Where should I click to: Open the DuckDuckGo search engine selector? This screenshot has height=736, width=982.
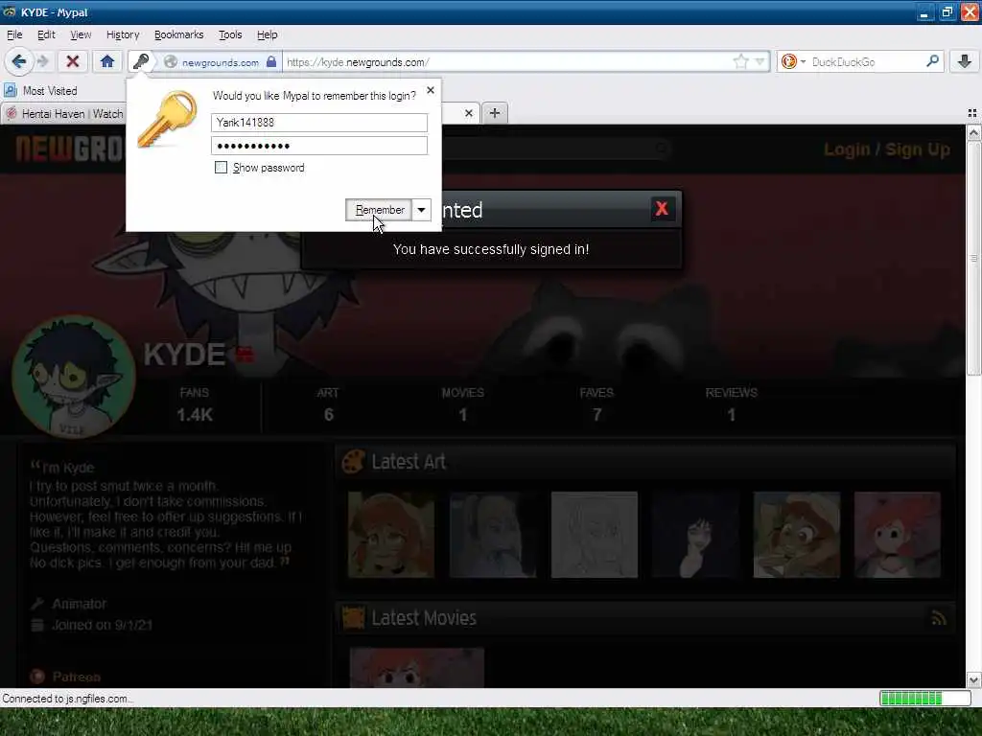[x=792, y=61]
